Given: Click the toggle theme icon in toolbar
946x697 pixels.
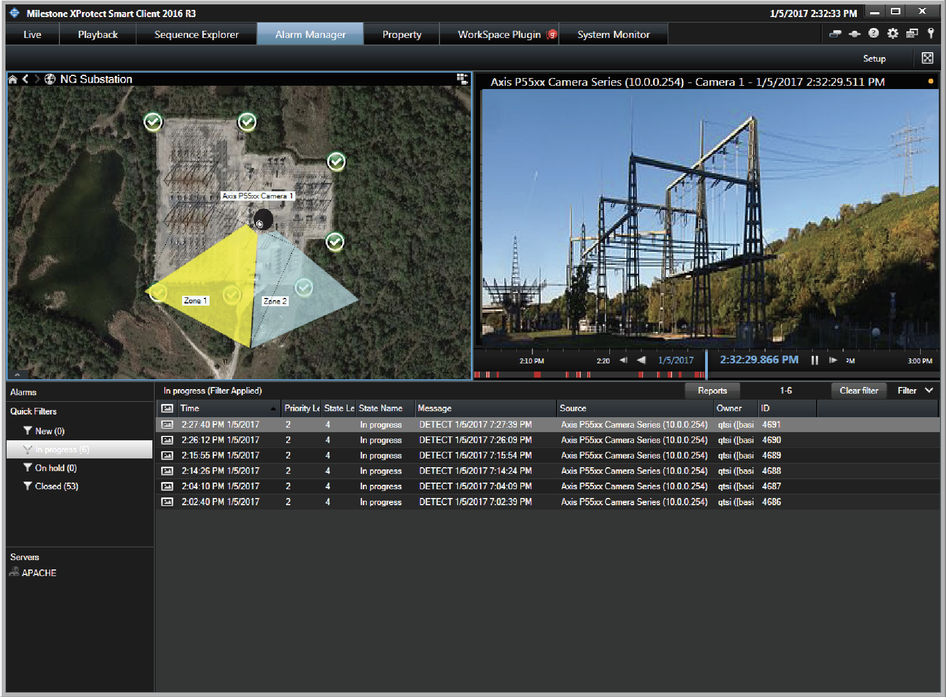Looking at the screenshot, I should [835, 34].
